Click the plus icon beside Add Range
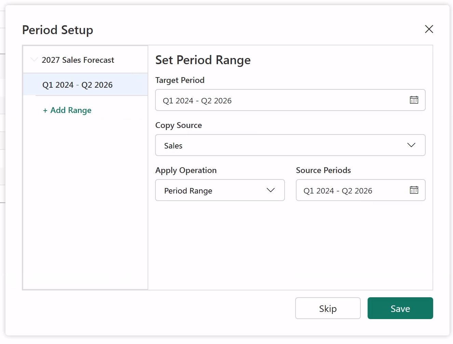The width and height of the screenshot is (453, 344). 45,111
